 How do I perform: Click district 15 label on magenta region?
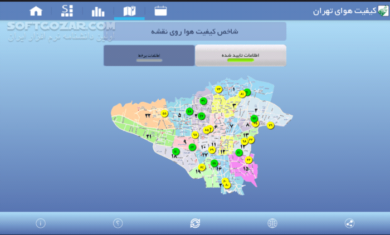coord(246,169)
